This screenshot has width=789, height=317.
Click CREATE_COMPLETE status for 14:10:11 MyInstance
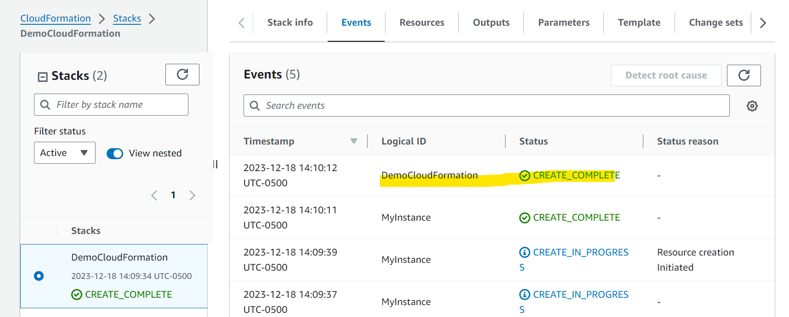coord(570,217)
